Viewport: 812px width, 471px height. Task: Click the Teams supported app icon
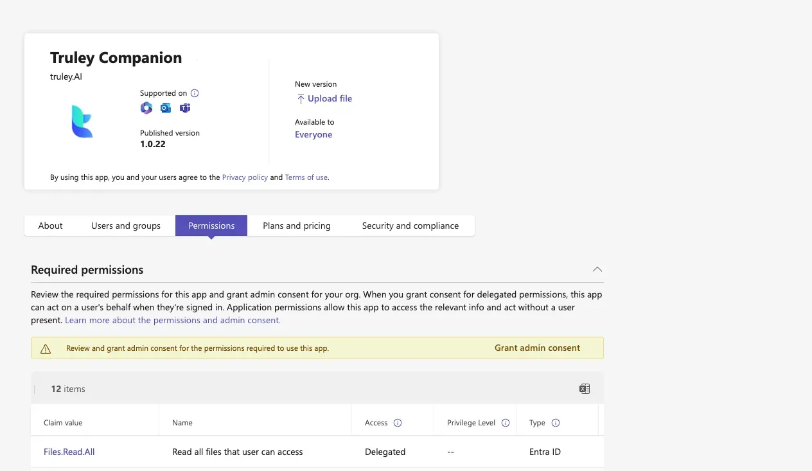185,108
